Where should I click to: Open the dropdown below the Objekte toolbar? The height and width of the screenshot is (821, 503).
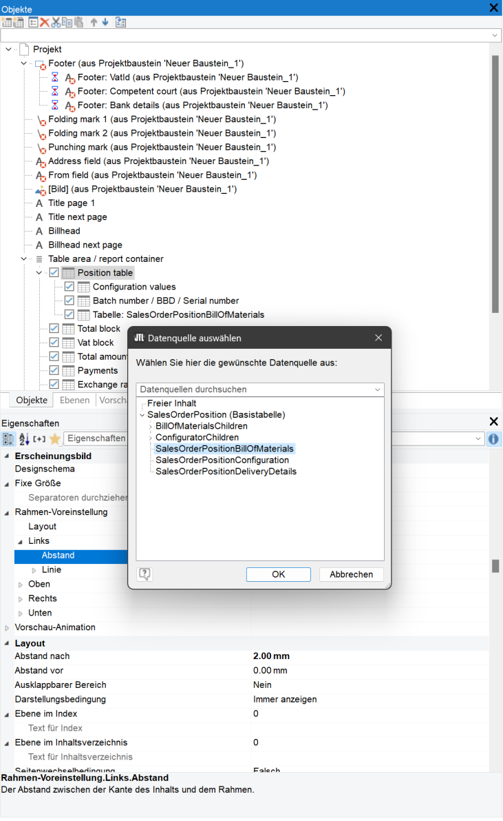495,36
